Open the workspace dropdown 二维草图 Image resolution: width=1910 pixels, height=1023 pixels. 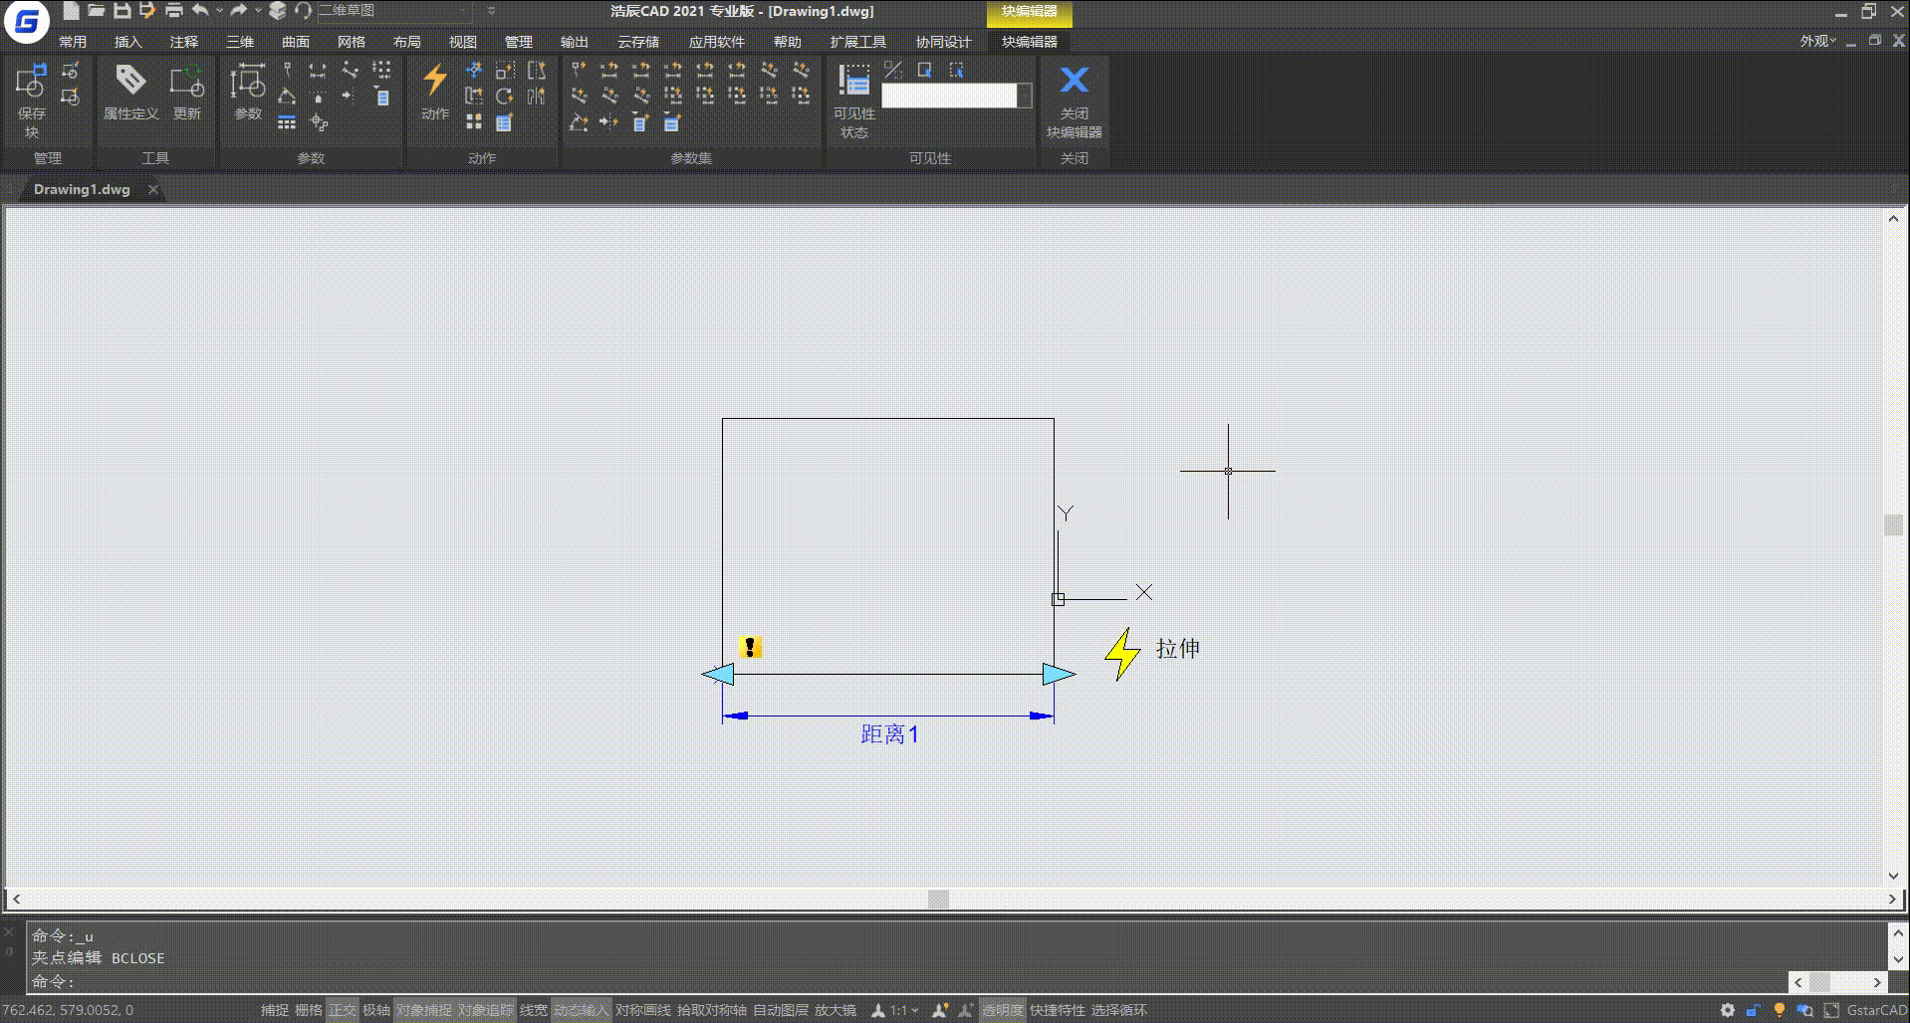point(394,11)
